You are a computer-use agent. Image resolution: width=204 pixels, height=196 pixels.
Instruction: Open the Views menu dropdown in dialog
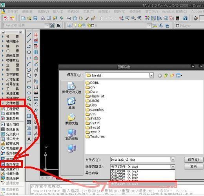pos(179,75)
